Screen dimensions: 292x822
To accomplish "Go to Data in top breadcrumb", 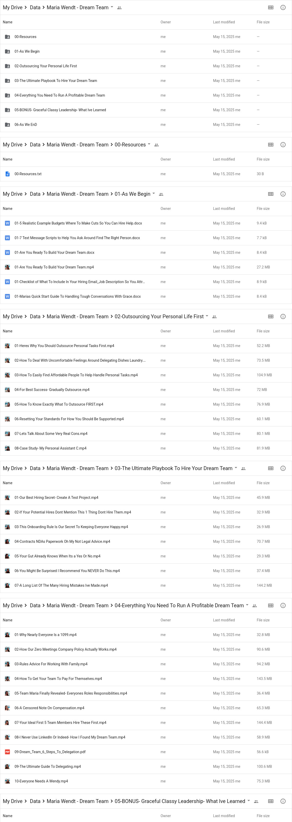I will pyautogui.click(x=35, y=7).
